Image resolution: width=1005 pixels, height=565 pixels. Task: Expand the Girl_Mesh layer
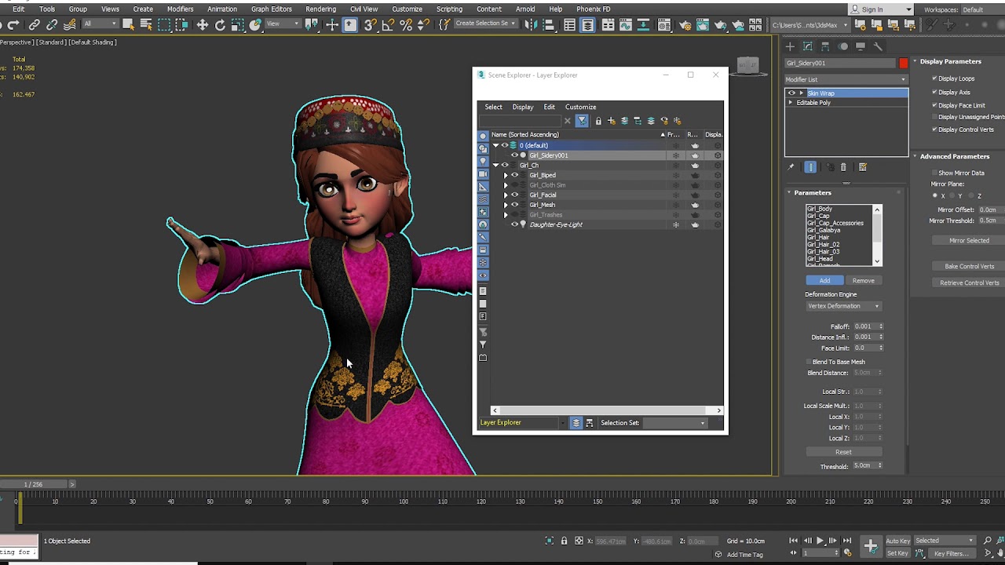[x=505, y=205]
